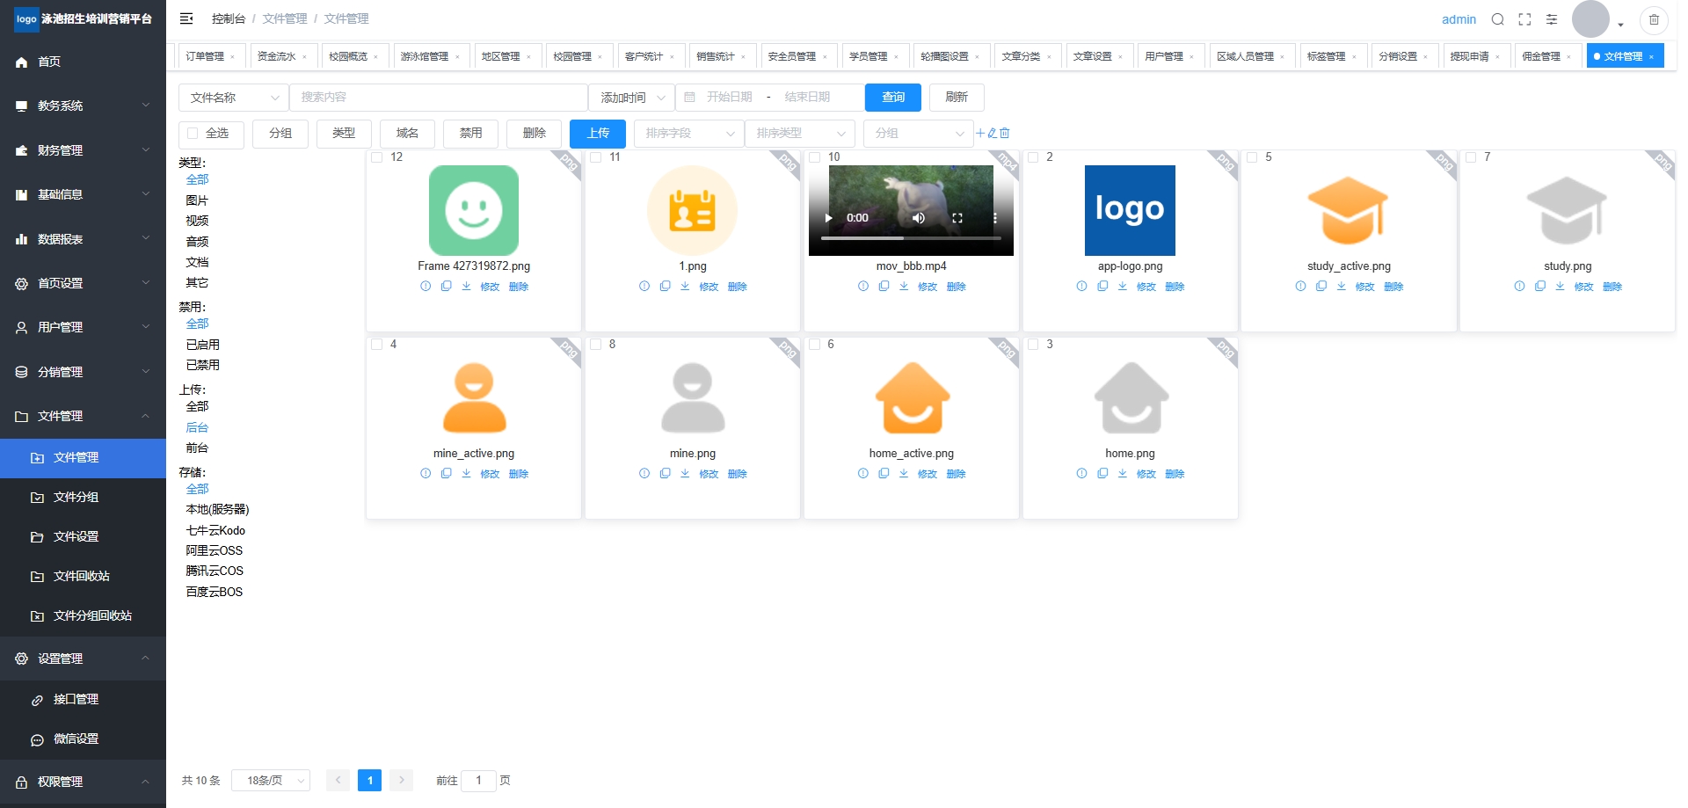Open the 接口管理 sidebar item
The height and width of the screenshot is (808, 1688).
pyautogui.click(x=83, y=700)
